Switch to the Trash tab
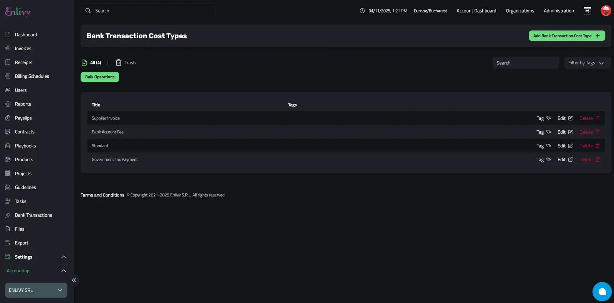Viewport: 614px width, 303px height. (125, 62)
